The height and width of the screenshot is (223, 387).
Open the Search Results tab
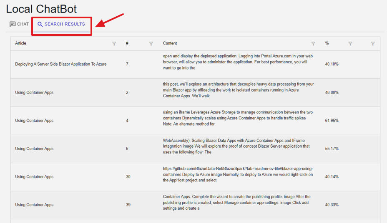pyautogui.click(x=61, y=24)
